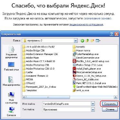
Task: Select install_flash_player.exe file
Action: 87,69
